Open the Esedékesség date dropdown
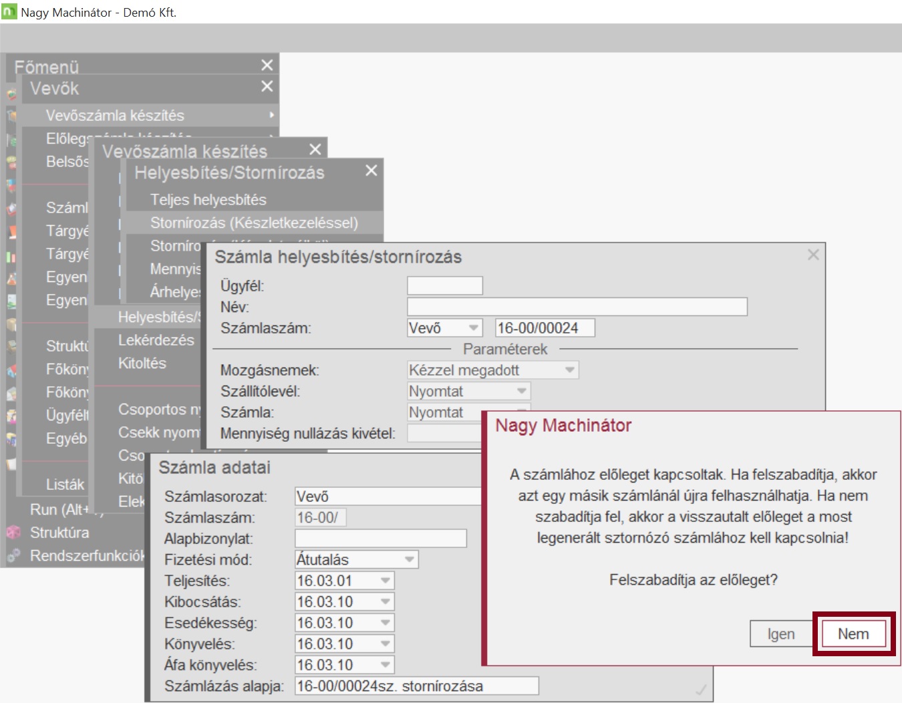Screen dimensions: 902x703 pos(386,623)
